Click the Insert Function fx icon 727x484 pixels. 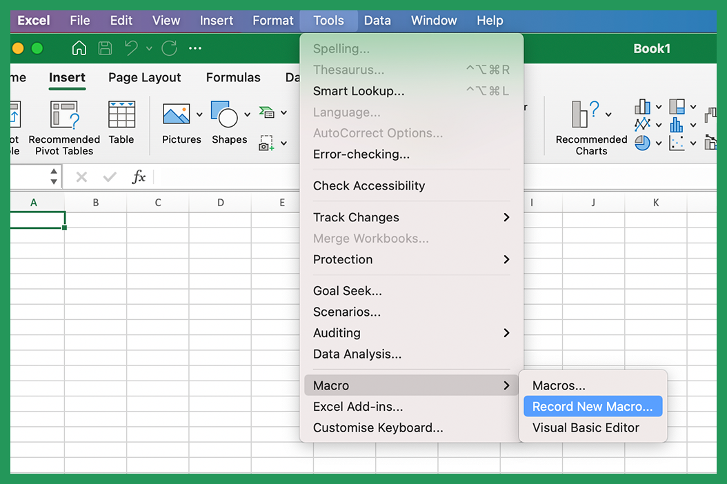point(139,177)
